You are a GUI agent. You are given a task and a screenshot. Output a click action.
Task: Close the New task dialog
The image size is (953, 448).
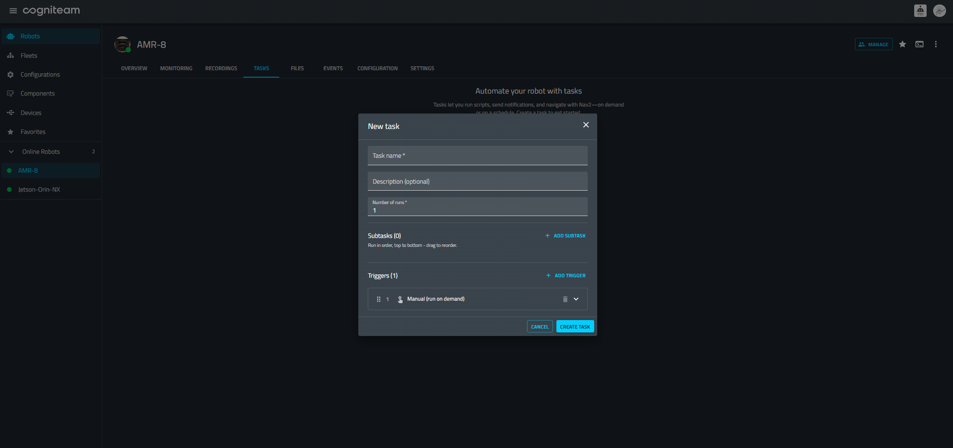tap(586, 125)
